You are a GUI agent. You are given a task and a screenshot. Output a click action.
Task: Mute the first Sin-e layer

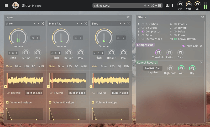(x=33, y=38)
